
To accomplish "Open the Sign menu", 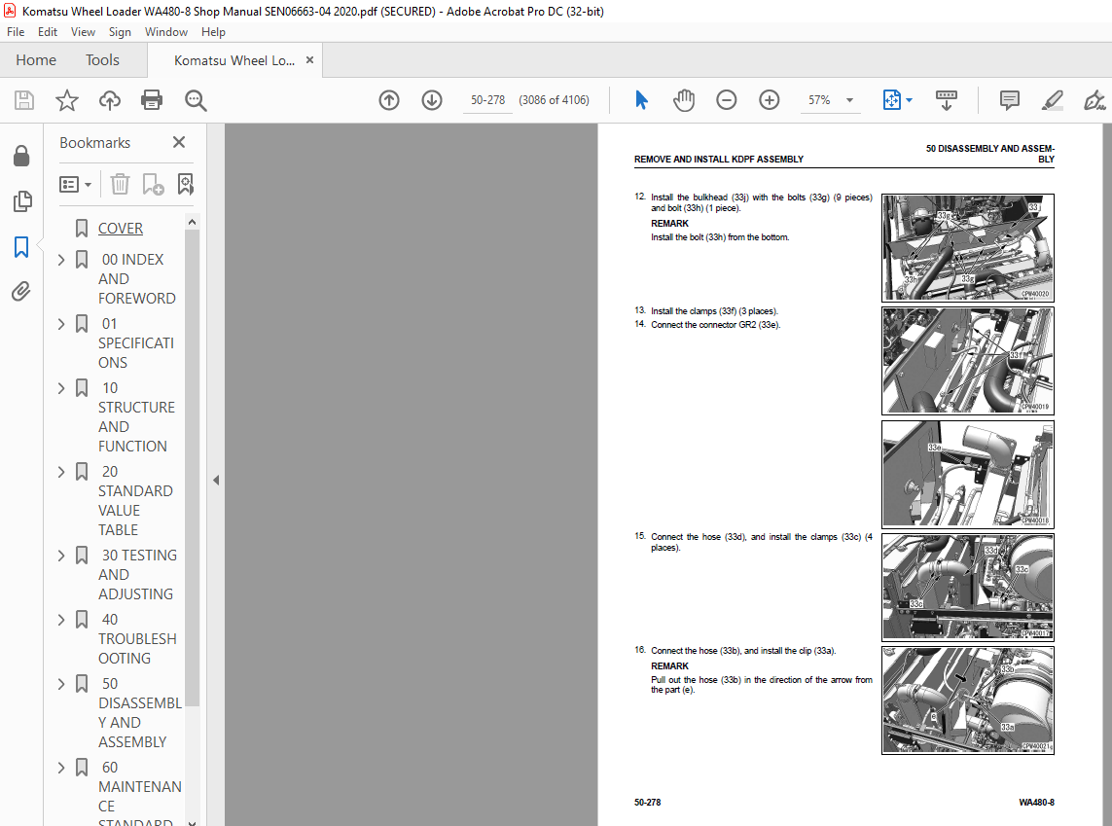I will pyautogui.click(x=120, y=32).
